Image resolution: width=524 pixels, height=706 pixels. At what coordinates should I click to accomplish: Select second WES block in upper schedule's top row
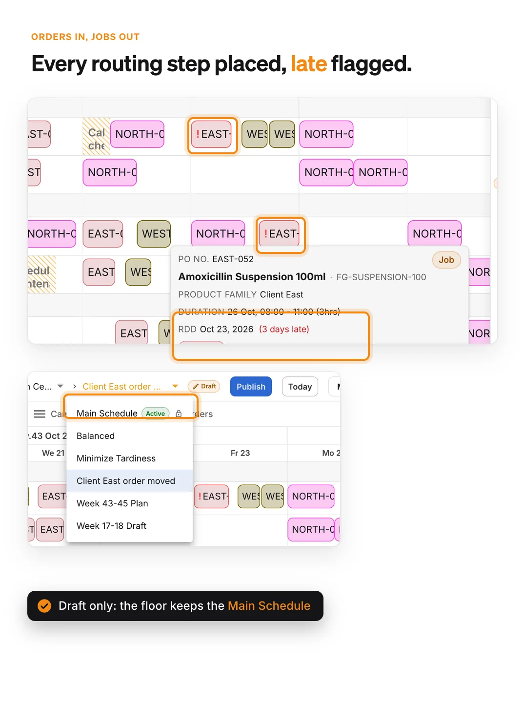(282, 134)
